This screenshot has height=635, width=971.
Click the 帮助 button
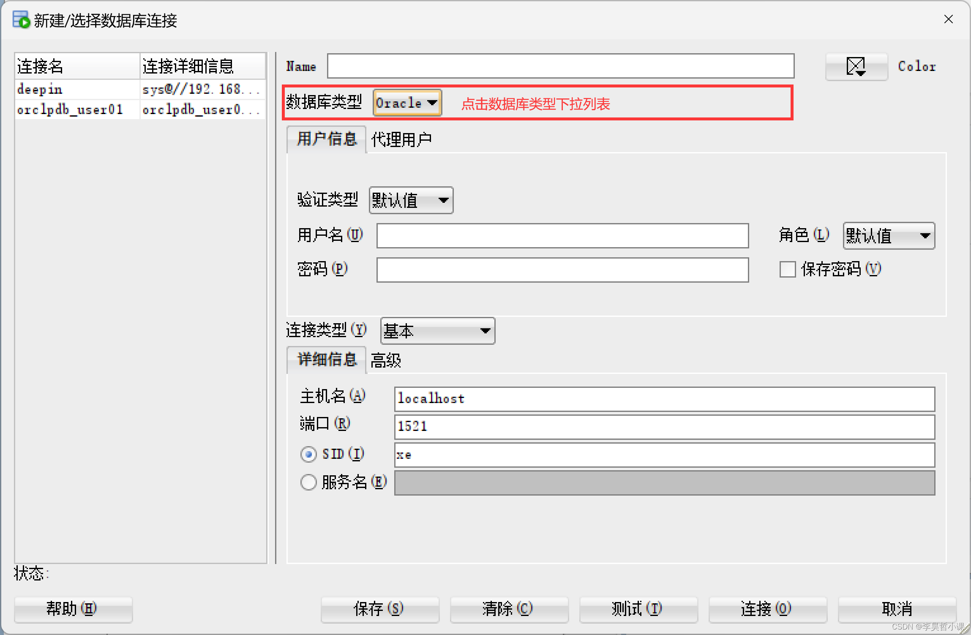click(x=73, y=609)
